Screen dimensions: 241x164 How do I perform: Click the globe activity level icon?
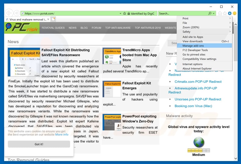(x=199, y=142)
